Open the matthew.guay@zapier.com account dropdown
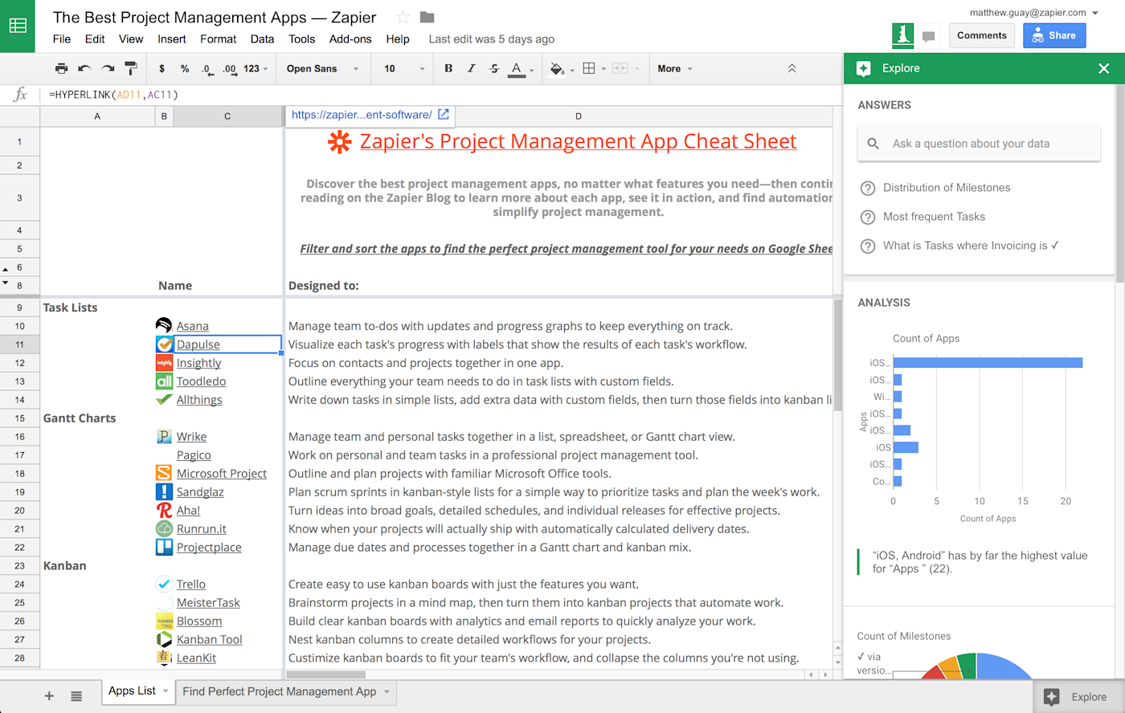The height and width of the screenshot is (713, 1125). (x=1033, y=13)
